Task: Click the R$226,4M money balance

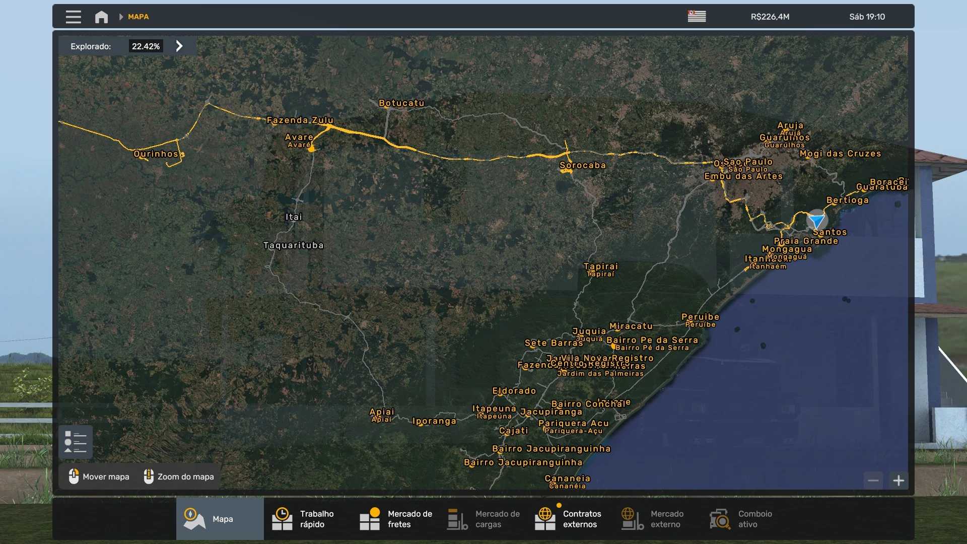Action: [x=770, y=17]
